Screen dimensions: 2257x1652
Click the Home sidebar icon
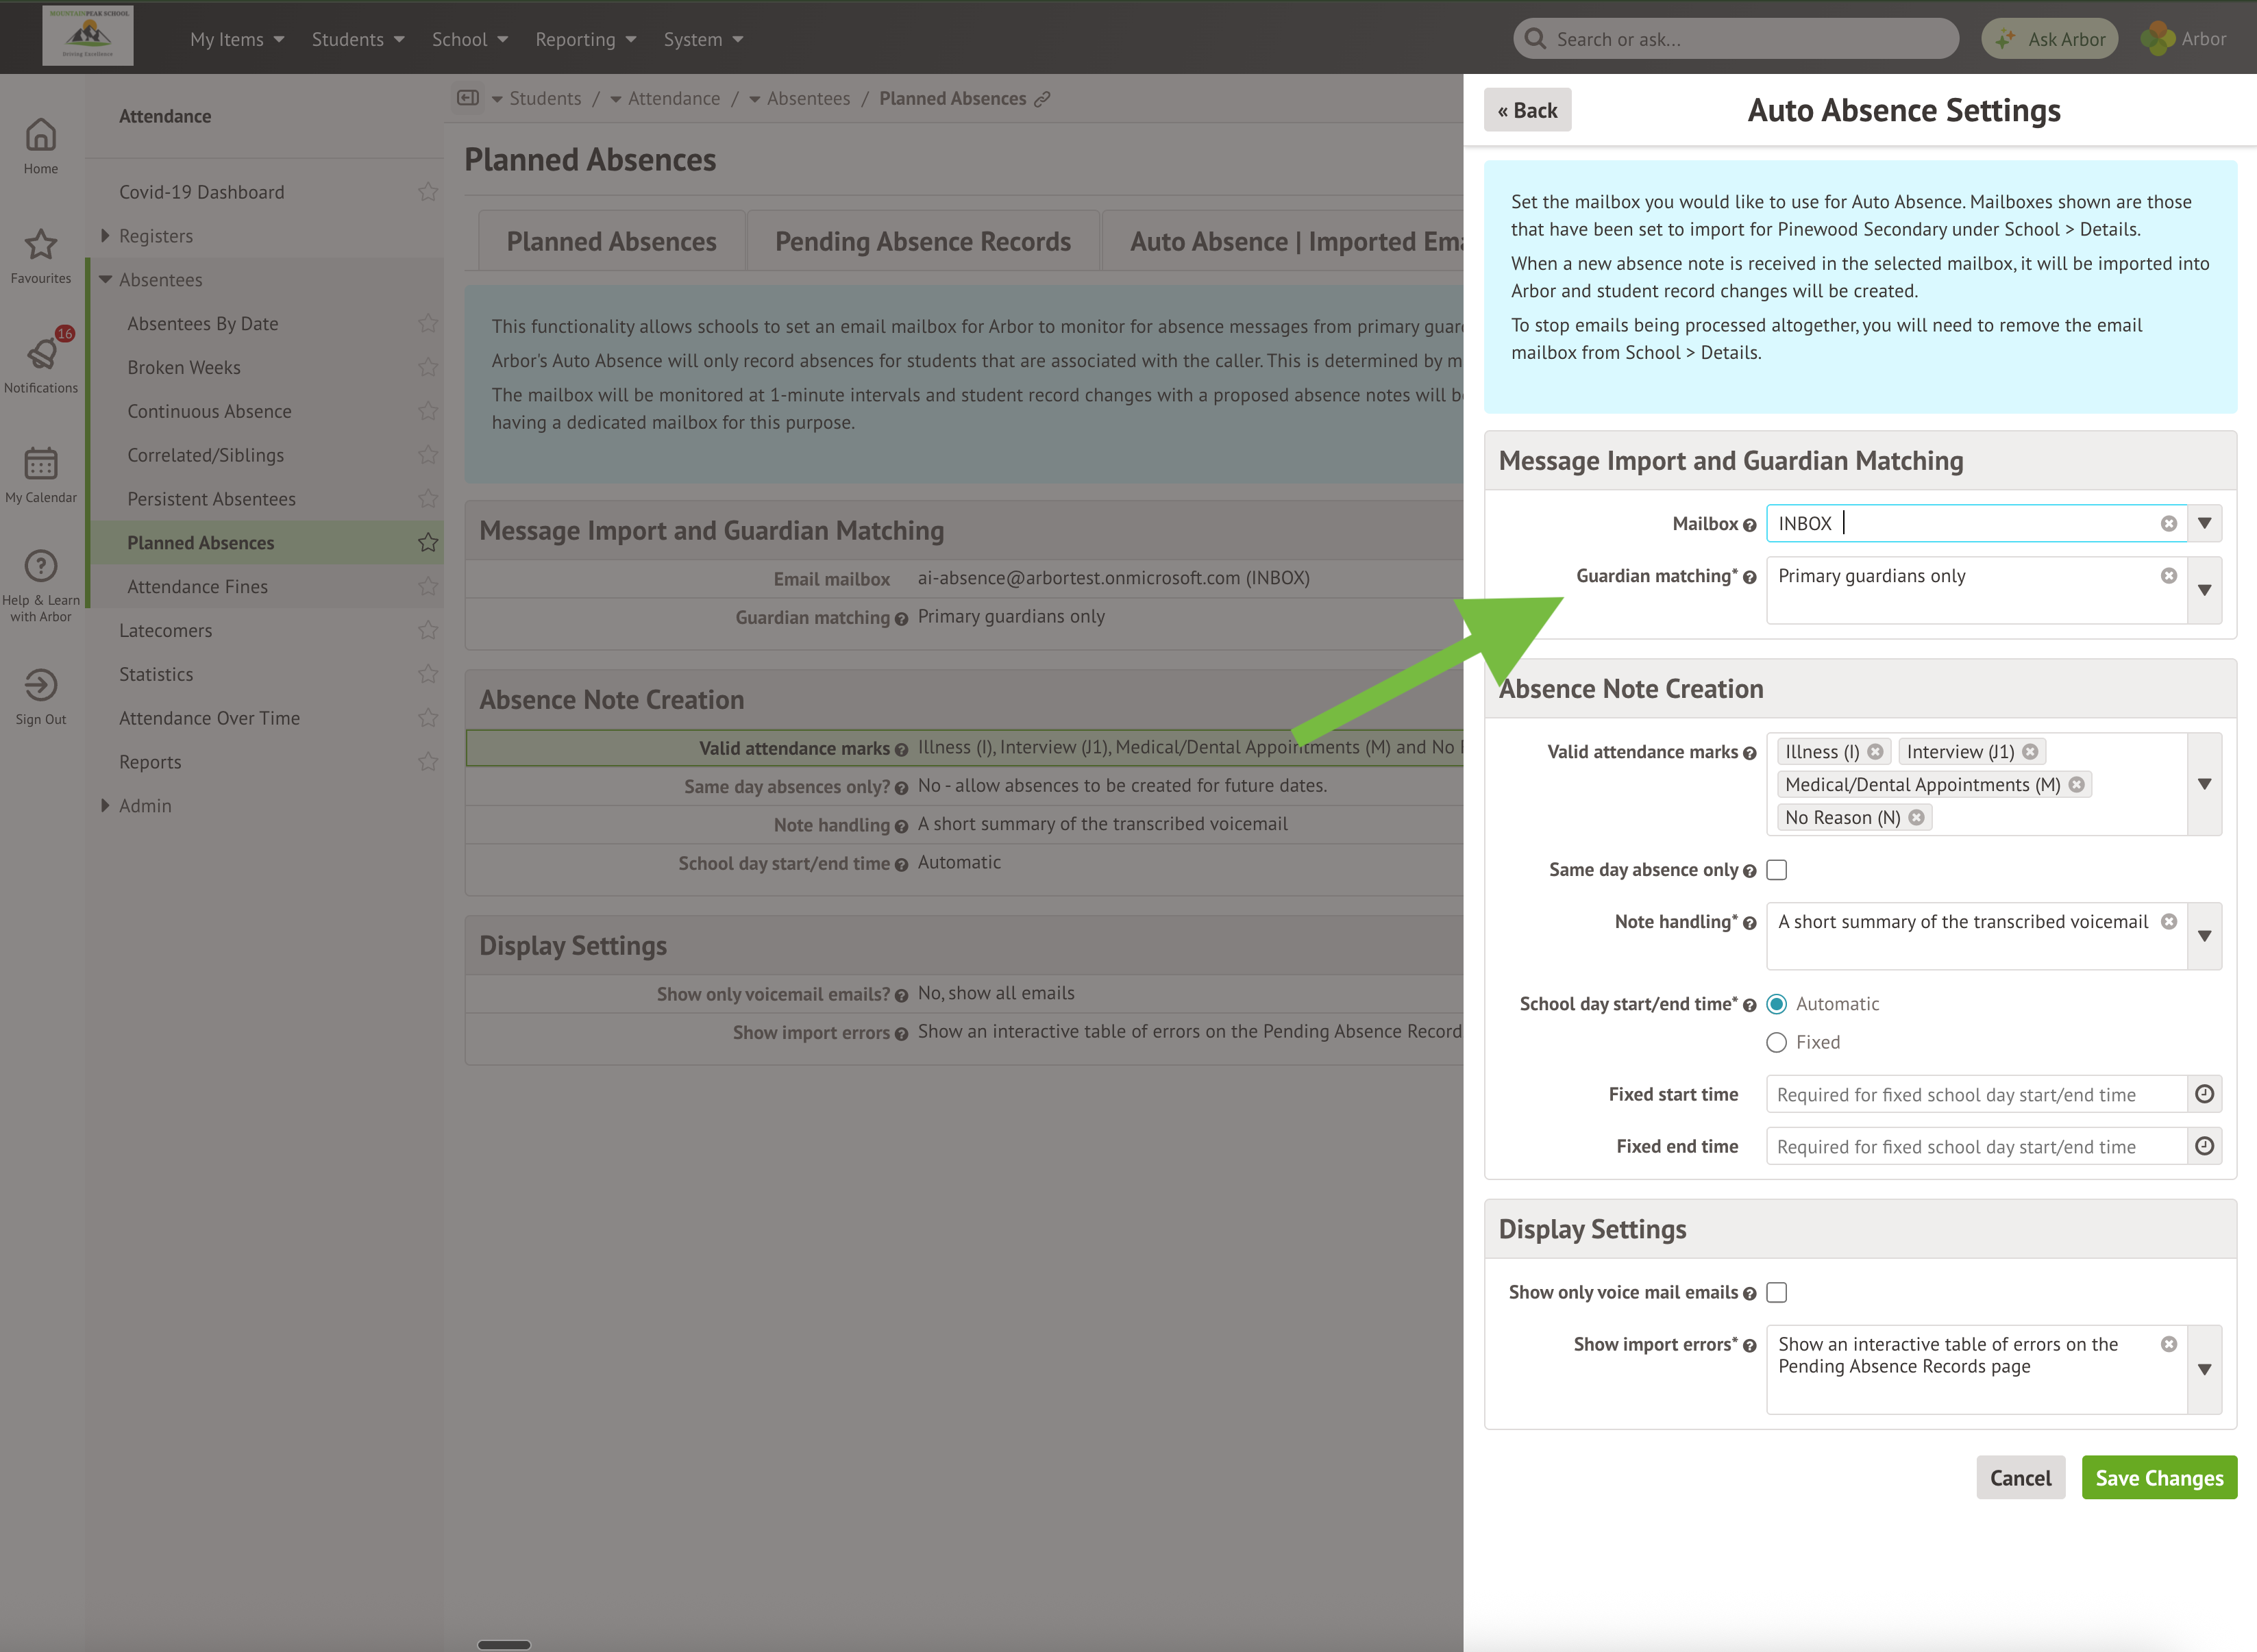pos(41,135)
